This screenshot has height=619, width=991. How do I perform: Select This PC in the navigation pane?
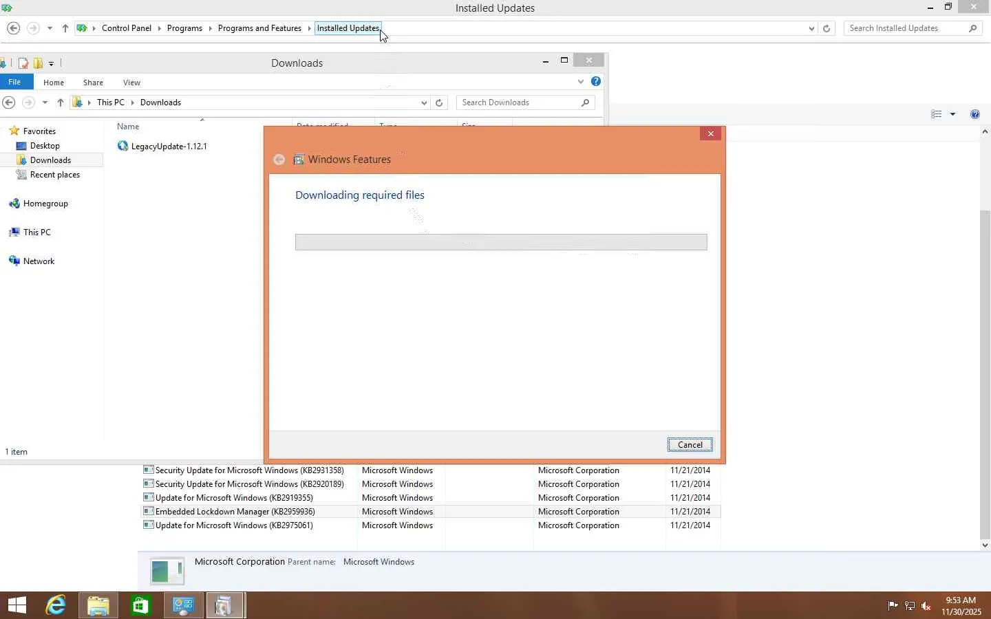pos(37,232)
